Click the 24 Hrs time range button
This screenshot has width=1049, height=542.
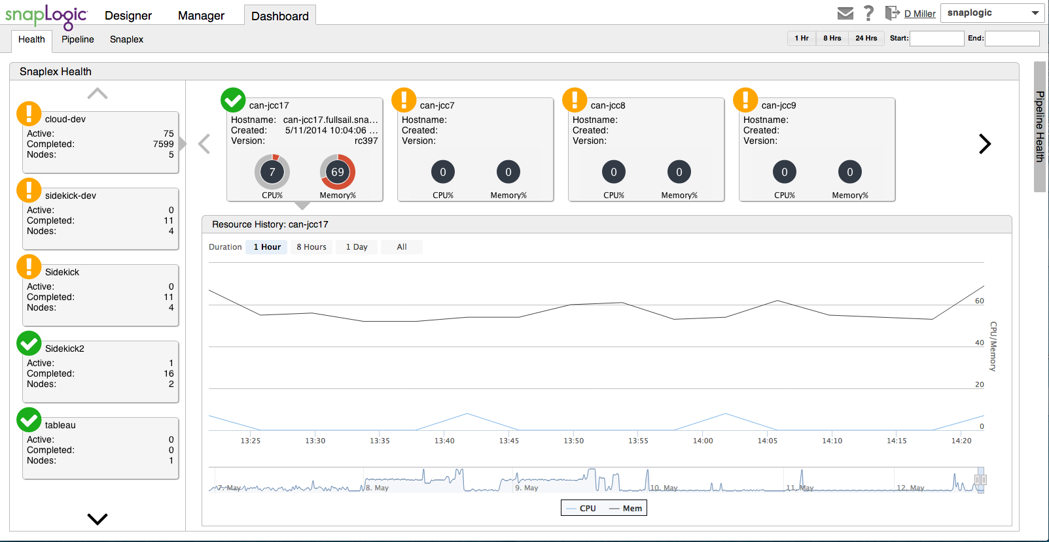[x=866, y=39]
